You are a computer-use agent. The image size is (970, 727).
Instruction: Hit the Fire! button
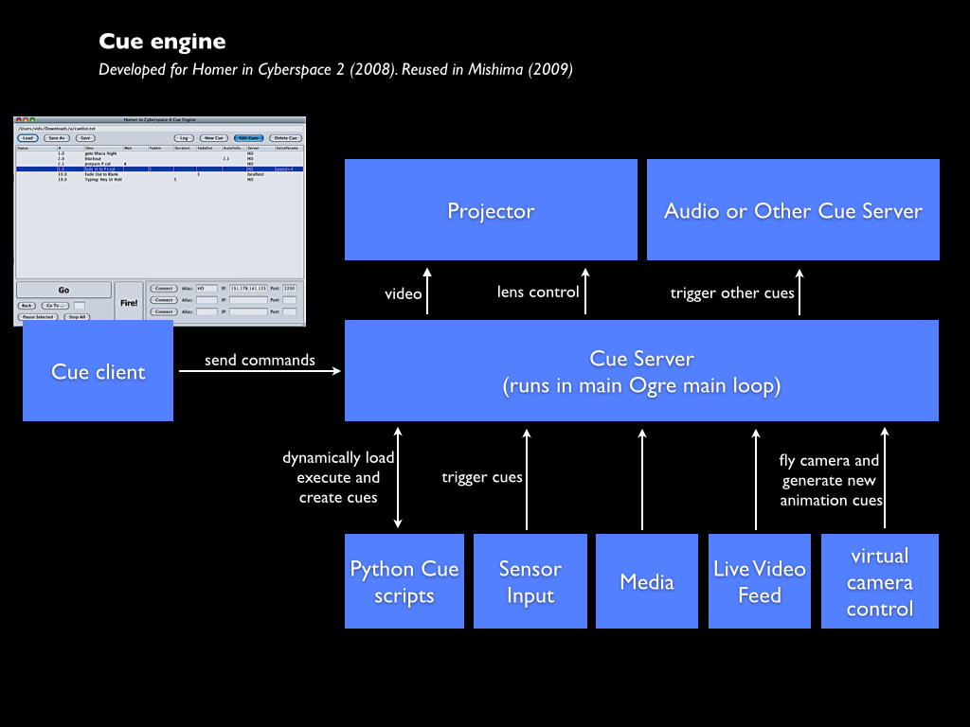click(x=130, y=302)
